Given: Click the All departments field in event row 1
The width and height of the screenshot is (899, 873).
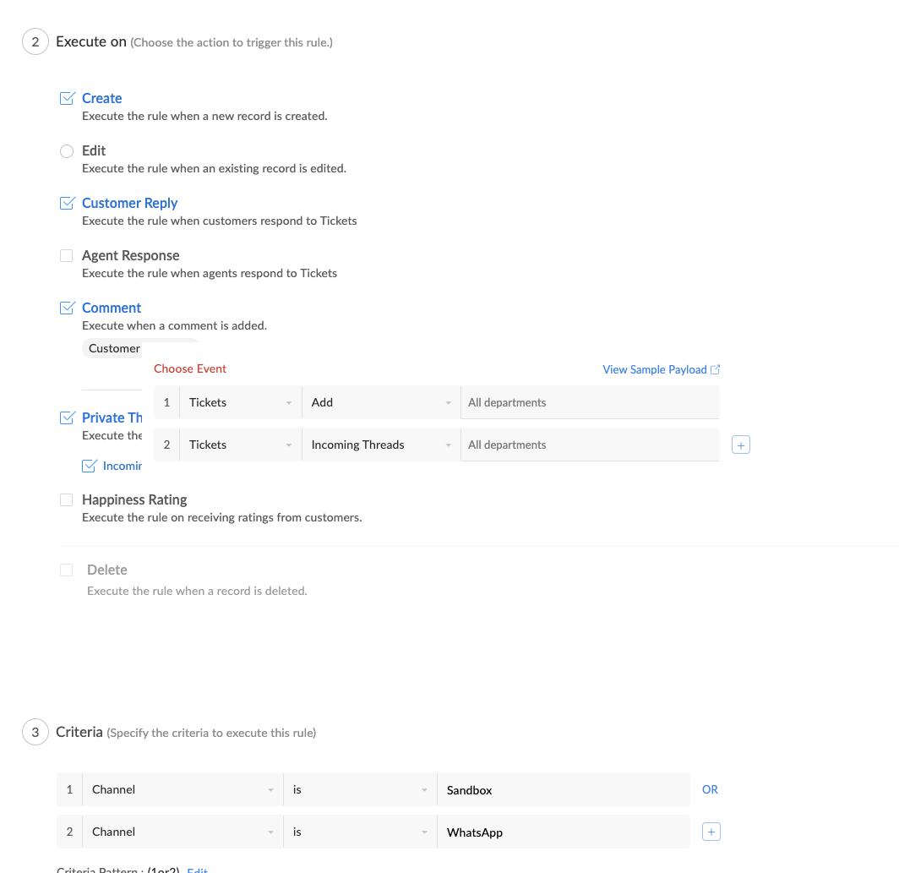Looking at the screenshot, I should pos(590,403).
